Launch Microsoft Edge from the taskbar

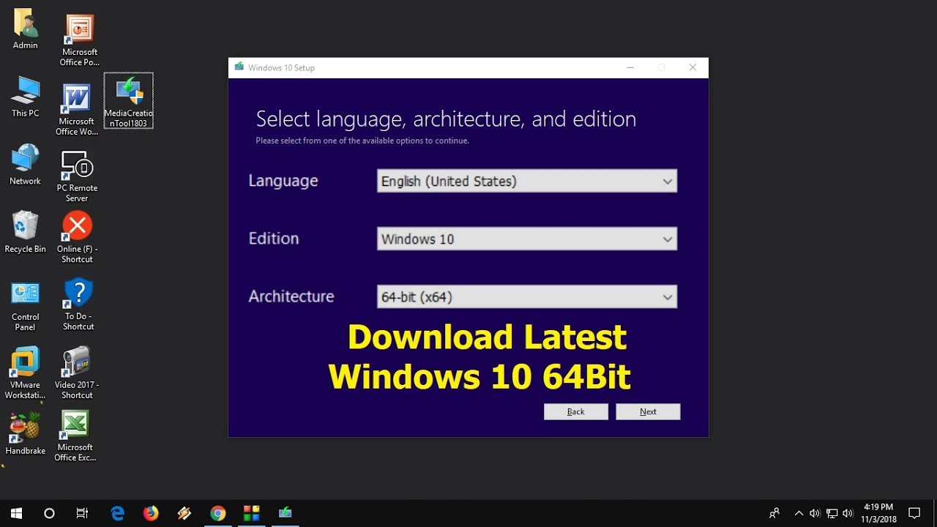point(117,513)
